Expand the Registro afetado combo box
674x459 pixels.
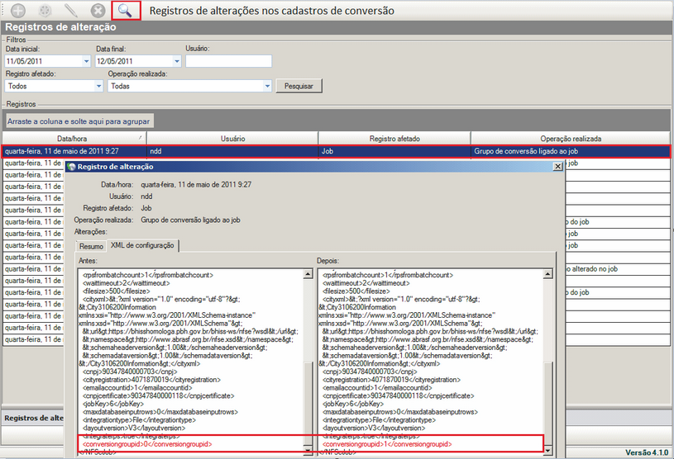click(x=99, y=86)
